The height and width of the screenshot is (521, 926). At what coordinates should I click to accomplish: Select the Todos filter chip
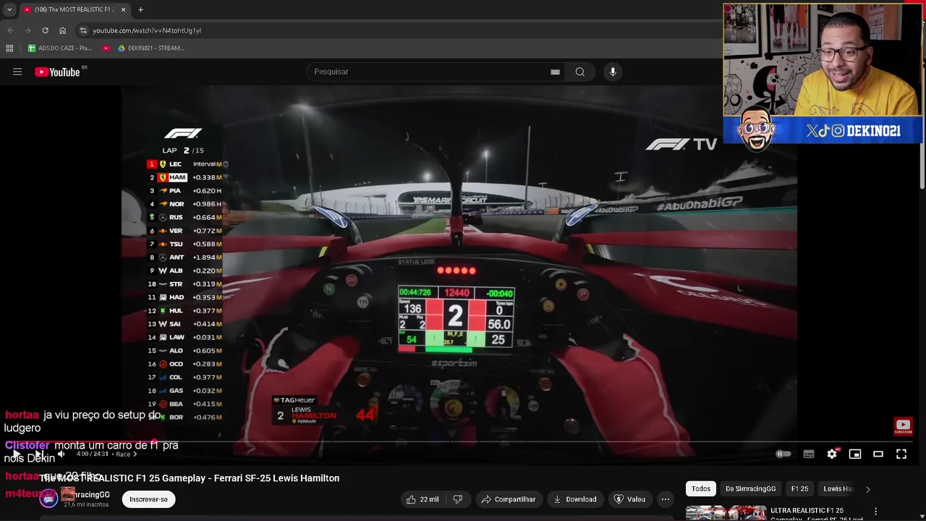click(701, 488)
